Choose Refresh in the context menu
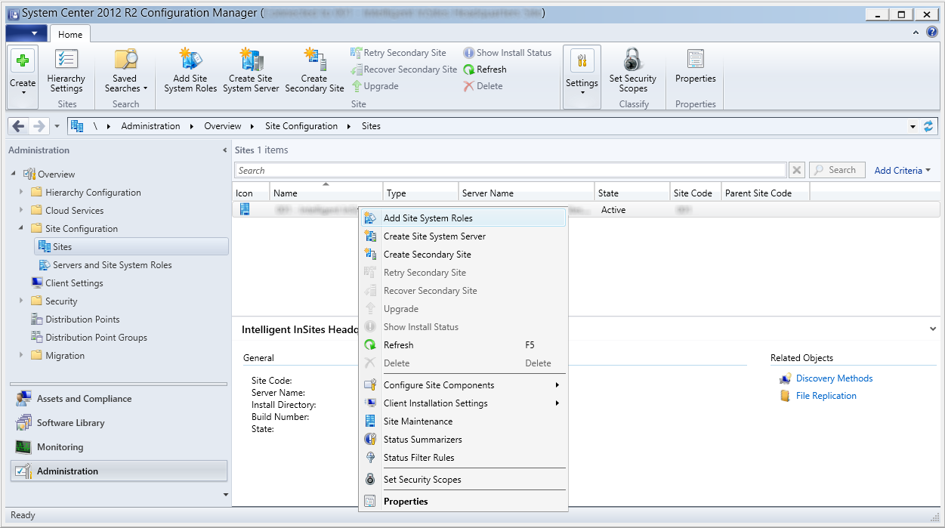Screen dimensions: 945x528 pyautogui.click(x=462, y=345)
